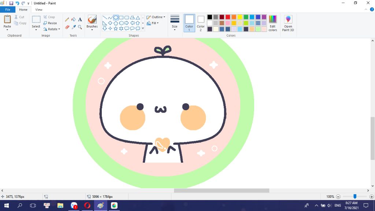Choose the Right arrow shape

pyautogui.click(x=127, y=23)
